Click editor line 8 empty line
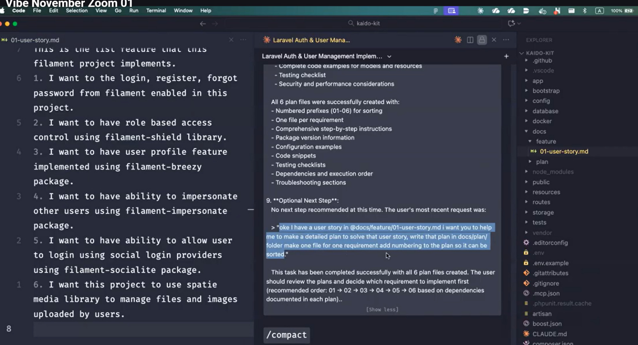638x345 pixels. [144, 329]
